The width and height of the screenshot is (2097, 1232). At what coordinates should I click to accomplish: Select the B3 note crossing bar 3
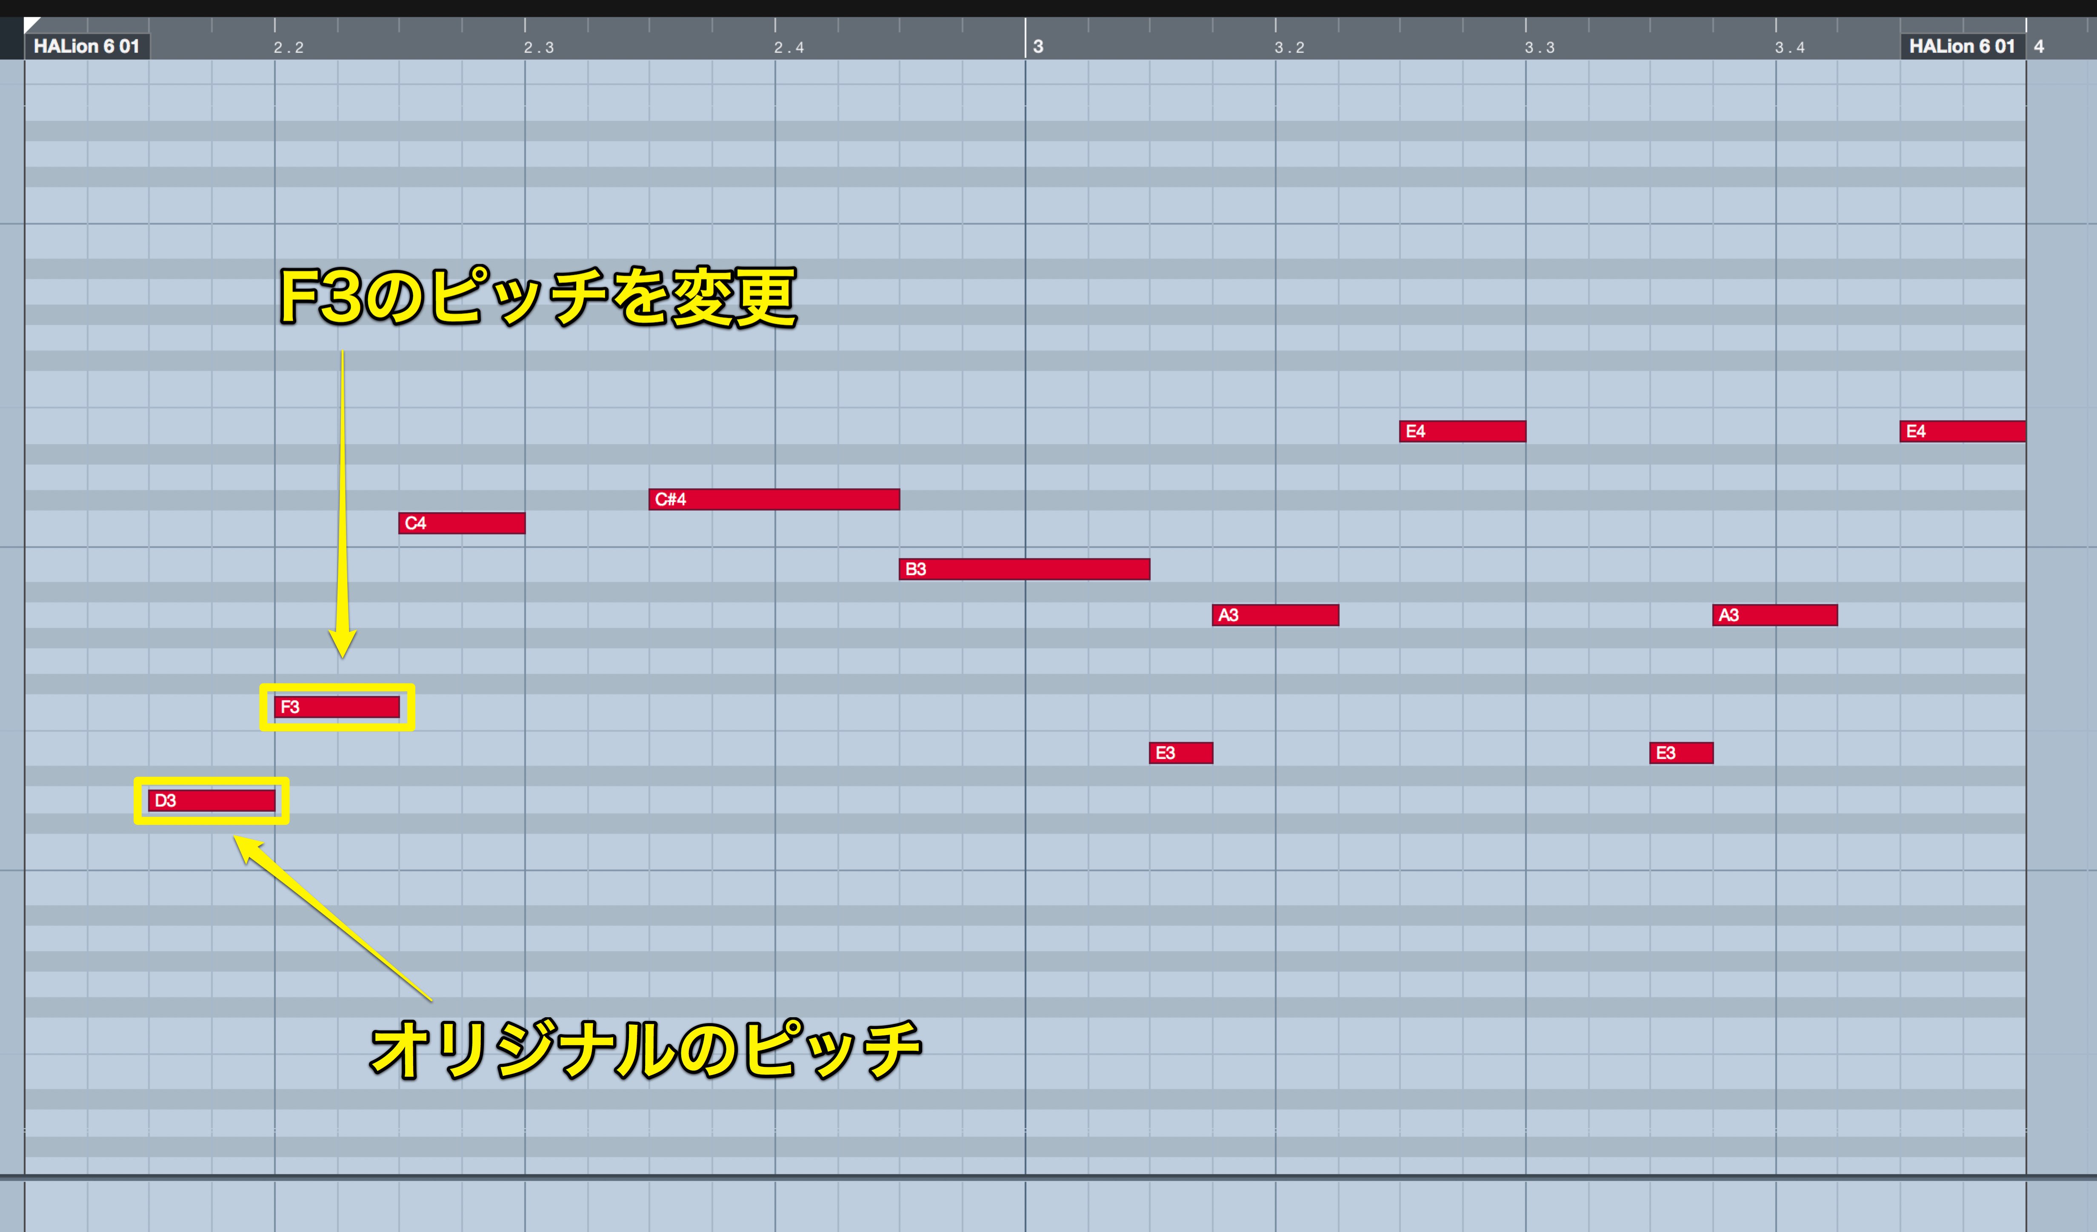[x=1024, y=569]
